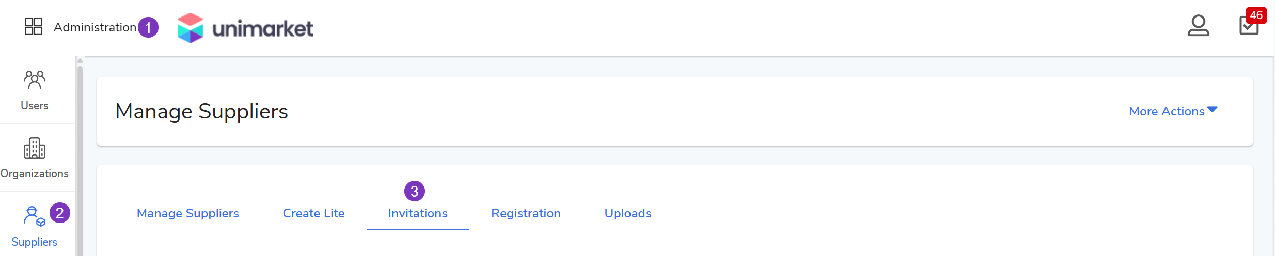Click the red 46 notification badge
The width and height of the screenshot is (1275, 256).
tap(1256, 15)
